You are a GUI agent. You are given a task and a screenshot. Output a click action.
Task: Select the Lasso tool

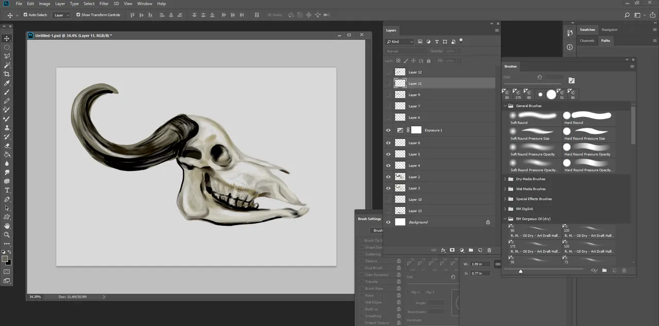coord(7,56)
